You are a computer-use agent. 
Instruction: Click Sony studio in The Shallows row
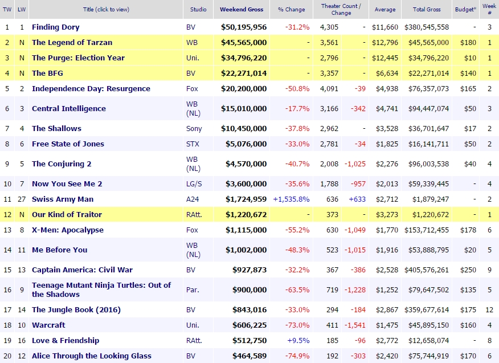point(194,128)
